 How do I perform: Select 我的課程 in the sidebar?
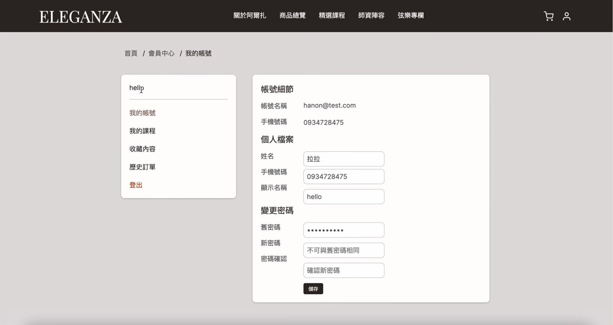142,131
